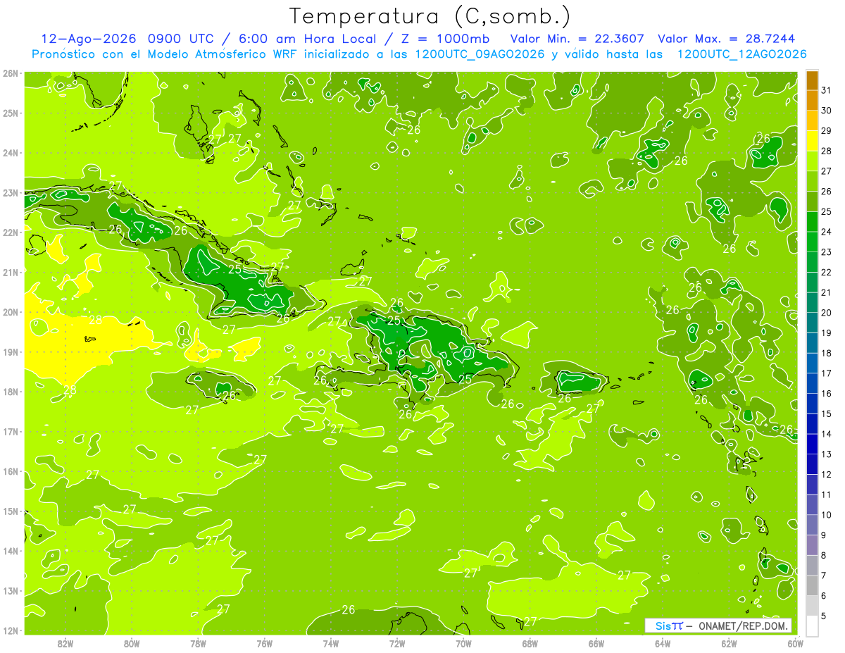Click the colorbar label "5"
Viewport: 845px width, 653px height.
(x=824, y=616)
